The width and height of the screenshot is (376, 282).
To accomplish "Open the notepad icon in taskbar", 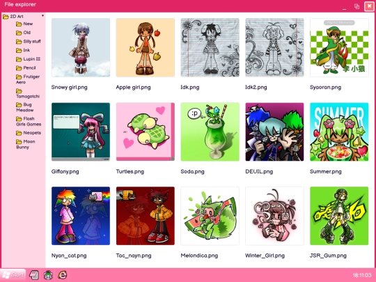I will (x=34, y=275).
